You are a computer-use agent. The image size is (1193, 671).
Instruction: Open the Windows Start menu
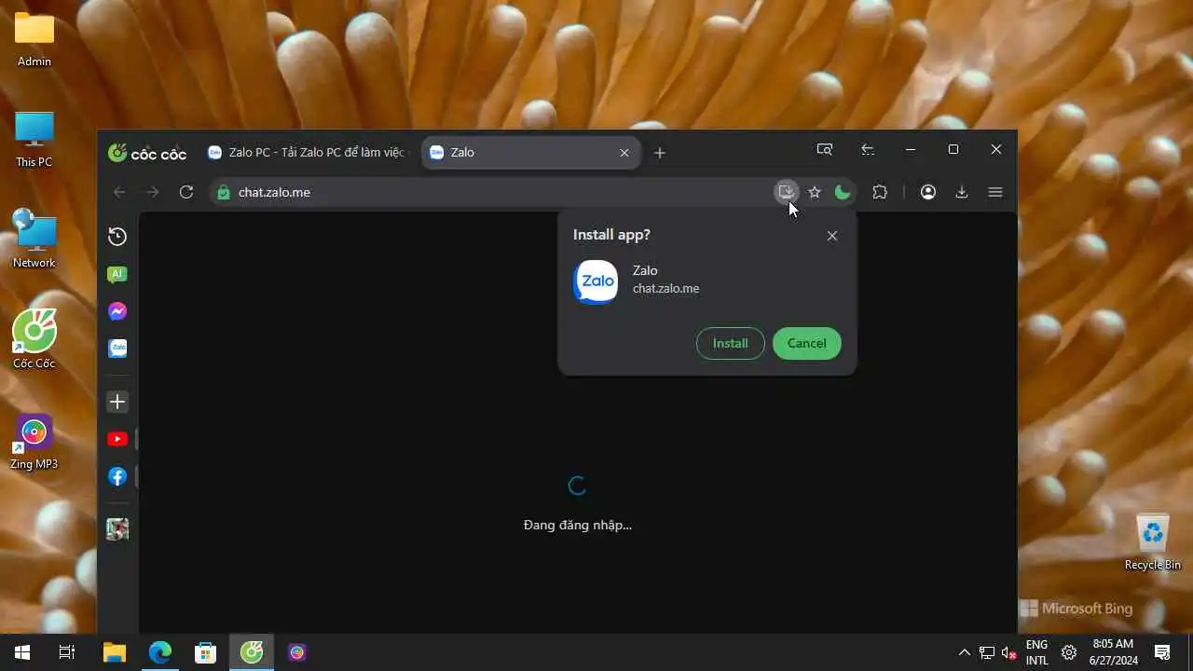(x=22, y=652)
